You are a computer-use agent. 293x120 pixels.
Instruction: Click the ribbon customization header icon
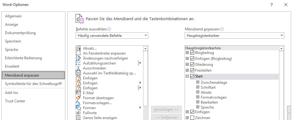pyautogui.click(x=80, y=19)
